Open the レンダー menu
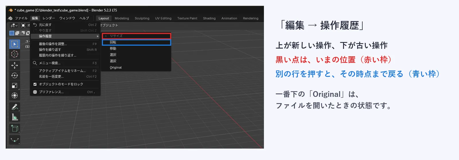This screenshot has height=160, width=459. pos(49,18)
